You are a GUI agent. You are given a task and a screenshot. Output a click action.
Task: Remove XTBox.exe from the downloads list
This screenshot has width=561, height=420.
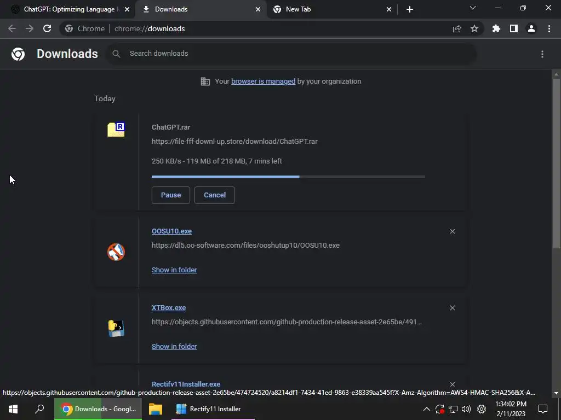[x=453, y=308]
